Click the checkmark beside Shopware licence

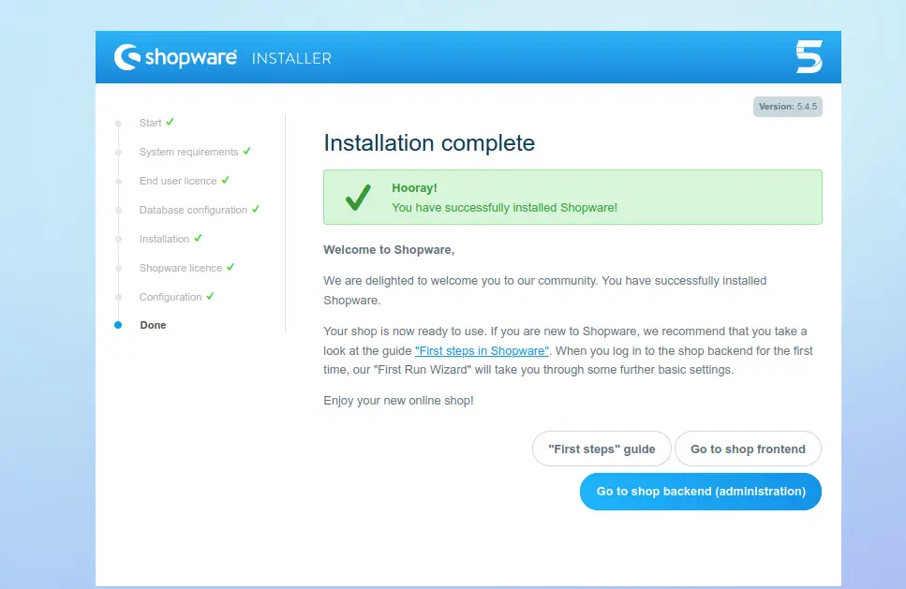pos(230,267)
